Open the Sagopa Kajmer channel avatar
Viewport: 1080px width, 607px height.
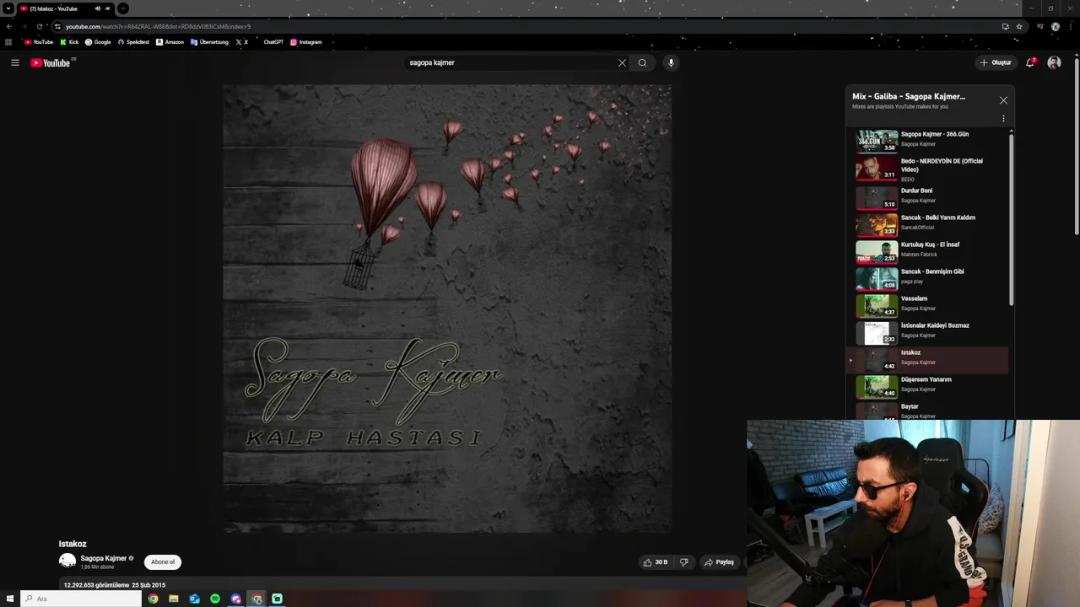click(67, 561)
